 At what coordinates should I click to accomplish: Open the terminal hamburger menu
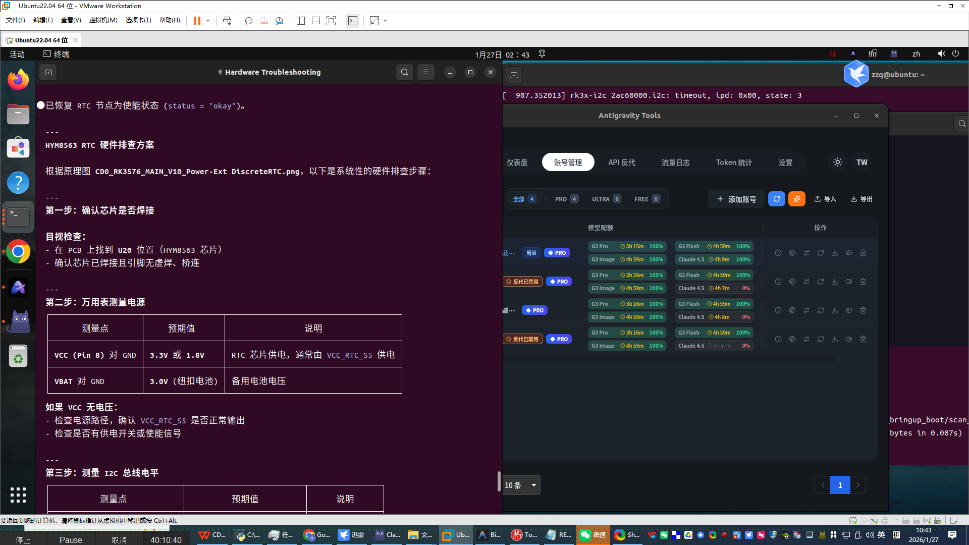[426, 72]
